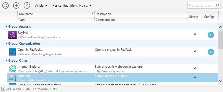This screenshot has width=223, height=92.
Task: Open the Visible filter dropdown
Action: point(41,6)
